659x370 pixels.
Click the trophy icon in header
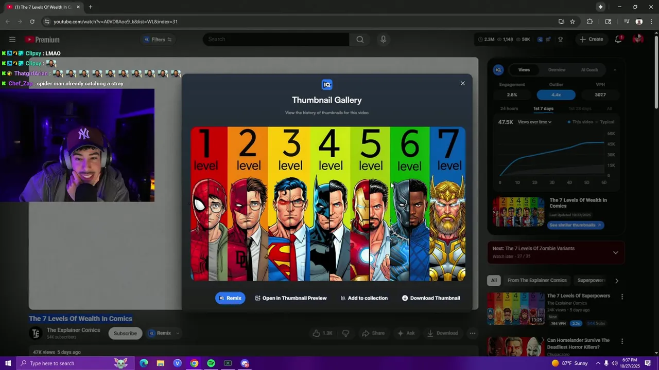click(560, 40)
